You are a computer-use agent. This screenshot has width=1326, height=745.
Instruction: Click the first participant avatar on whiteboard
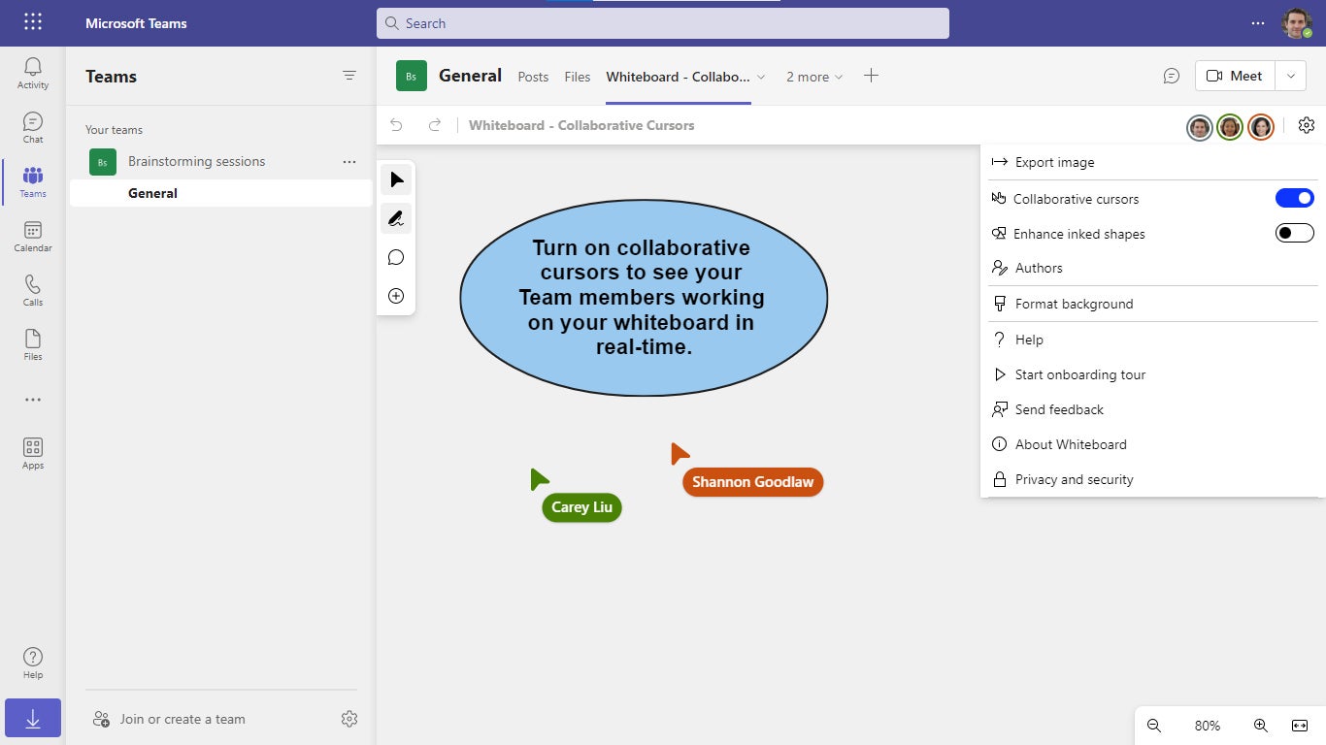pos(1200,127)
